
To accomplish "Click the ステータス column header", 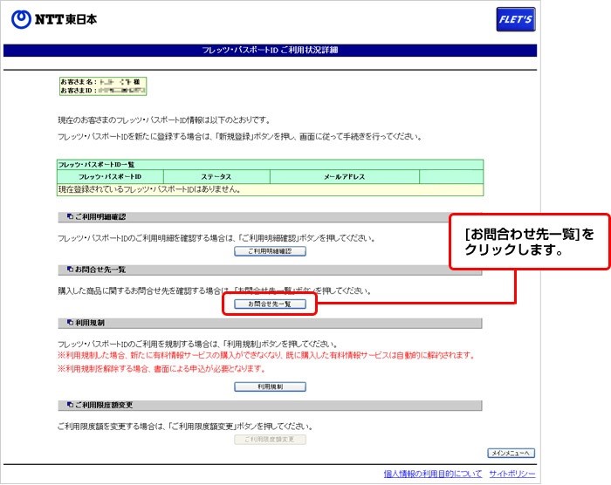I will [215, 177].
